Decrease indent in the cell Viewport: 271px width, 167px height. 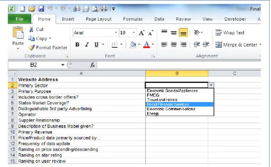196,45
